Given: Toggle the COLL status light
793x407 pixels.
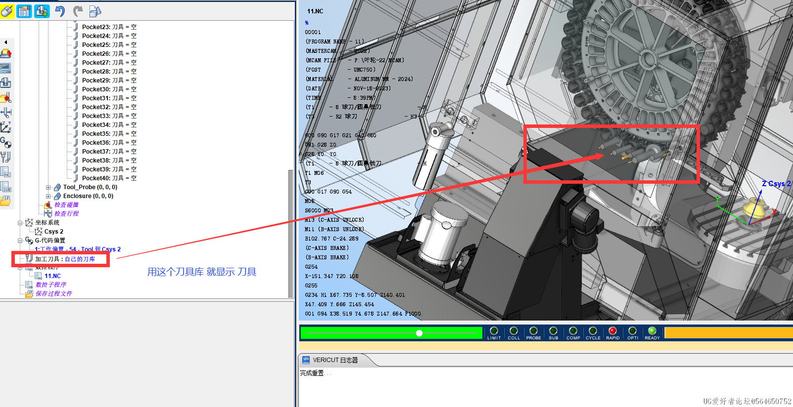Looking at the screenshot, I should click(x=513, y=333).
